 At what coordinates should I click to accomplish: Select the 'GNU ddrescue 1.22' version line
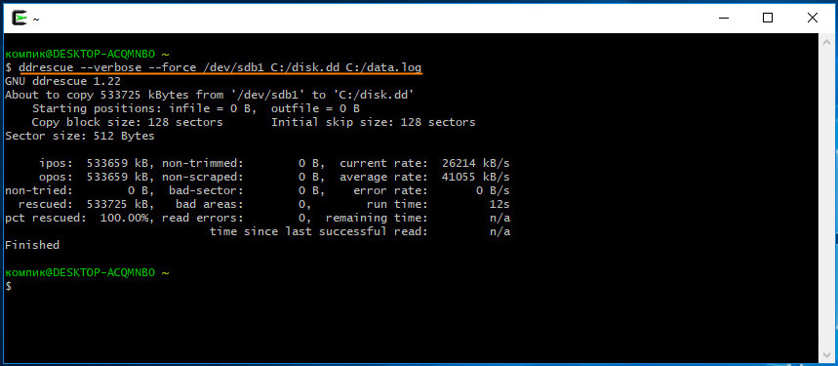63,81
